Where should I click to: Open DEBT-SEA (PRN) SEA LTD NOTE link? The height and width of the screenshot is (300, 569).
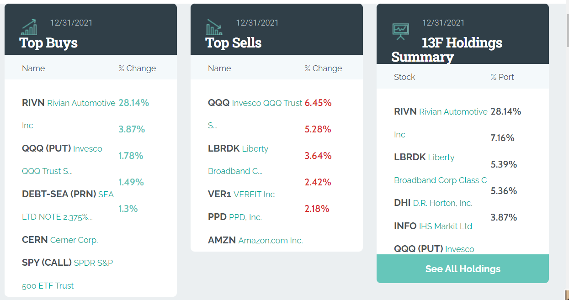[x=68, y=205]
